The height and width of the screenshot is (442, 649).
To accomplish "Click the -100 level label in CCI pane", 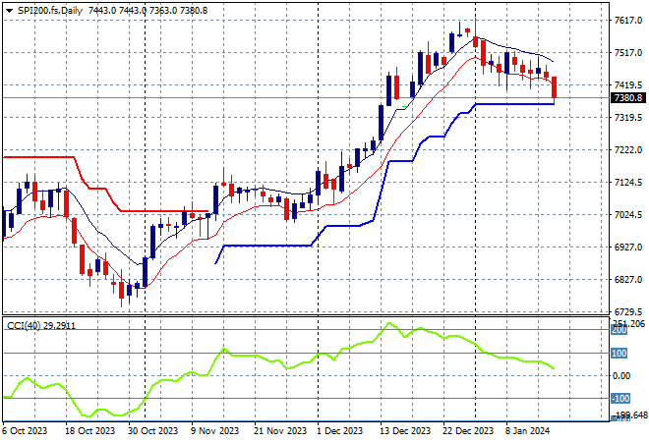I will (619, 399).
